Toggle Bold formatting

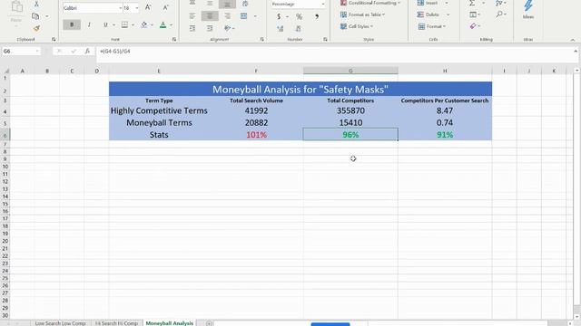pyautogui.click(x=72, y=24)
